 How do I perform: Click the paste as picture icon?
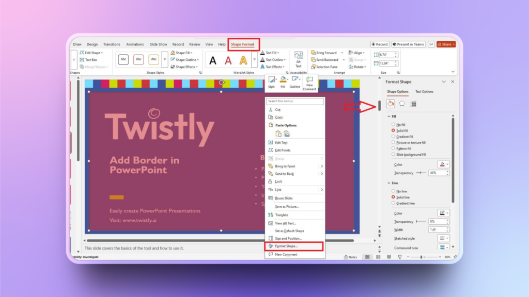tap(286, 134)
